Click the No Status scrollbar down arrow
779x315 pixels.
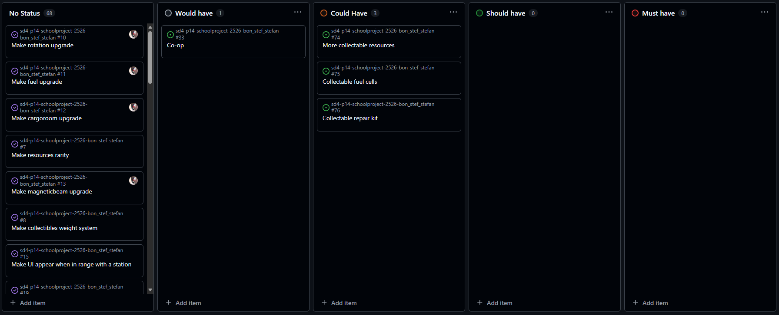pos(150,290)
